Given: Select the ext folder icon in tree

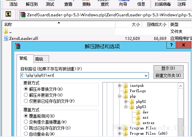Looking at the screenshot, I should [x=138, y=117].
